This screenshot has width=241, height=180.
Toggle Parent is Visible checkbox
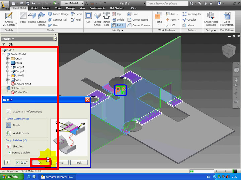click(9, 152)
